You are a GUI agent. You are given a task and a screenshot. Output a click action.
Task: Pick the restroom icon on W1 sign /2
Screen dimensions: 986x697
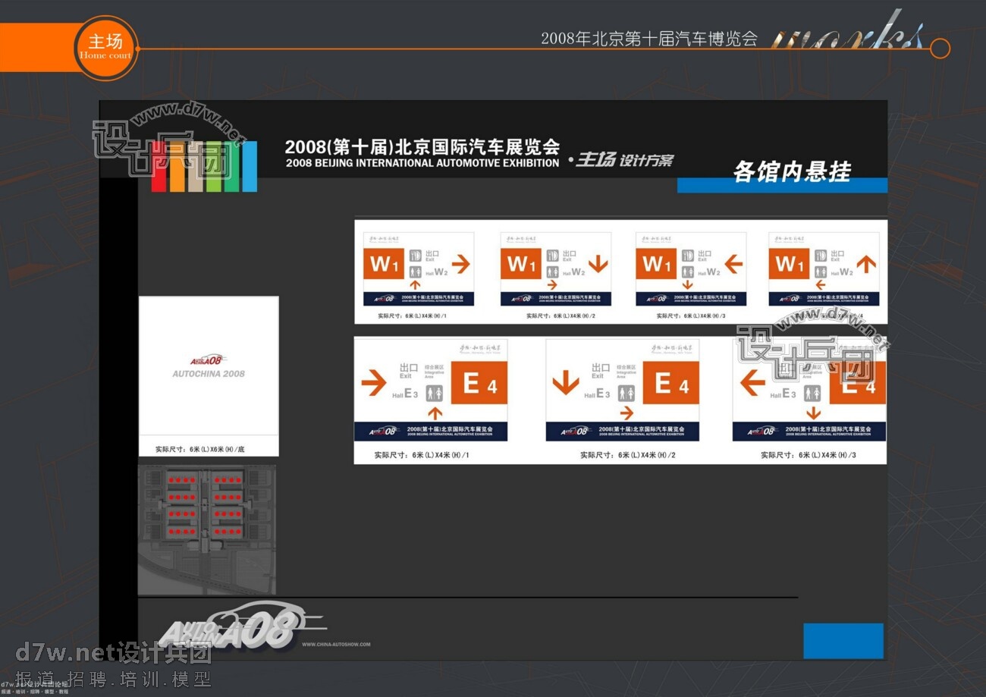pos(552,272)
